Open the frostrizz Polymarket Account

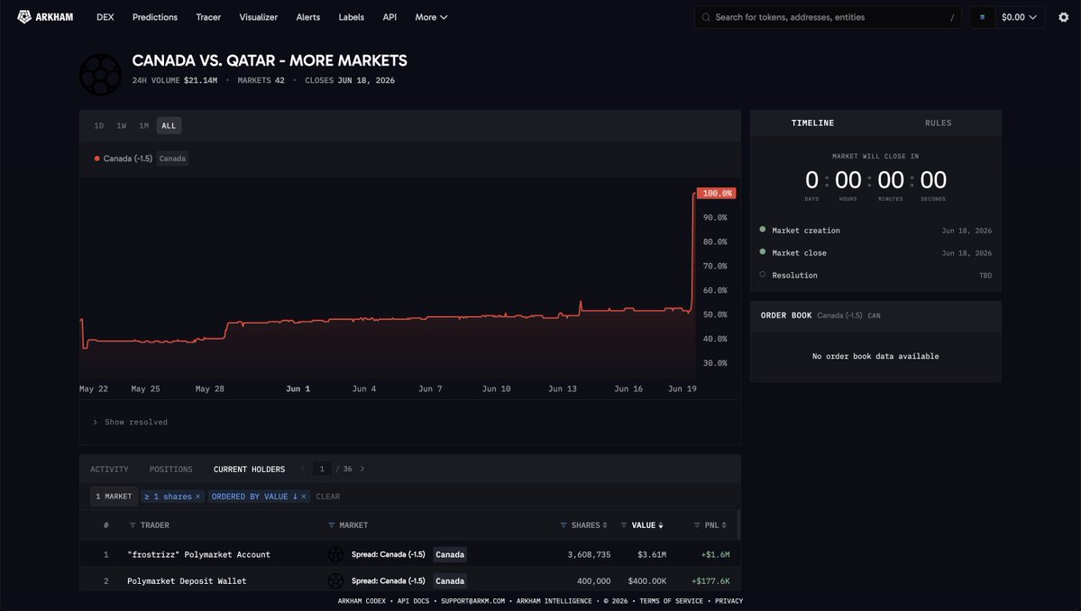coord(198,554)
